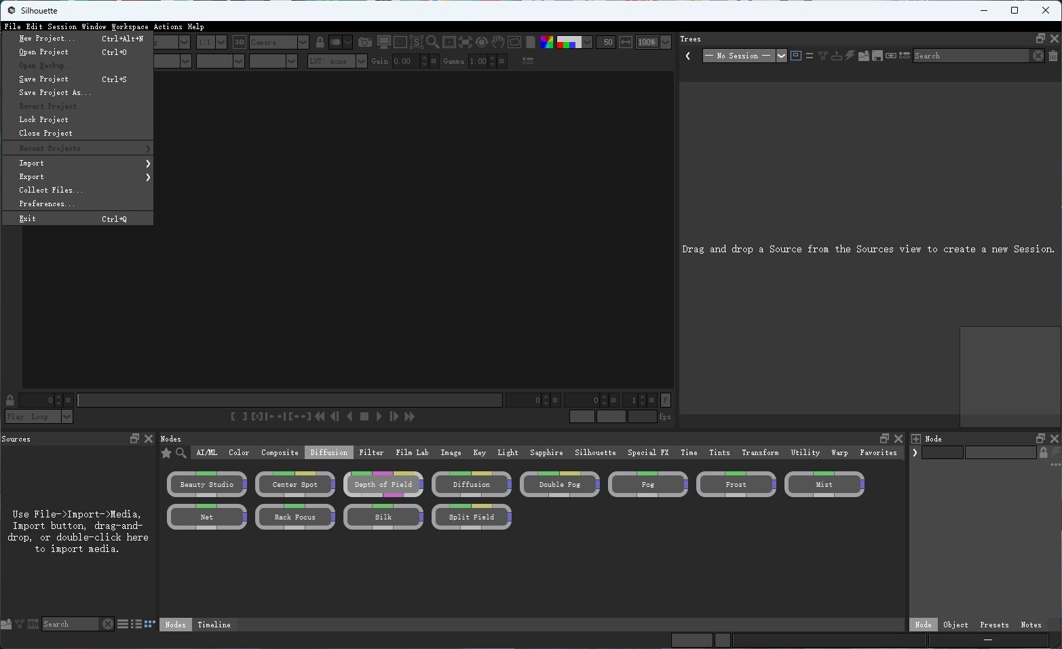
Task: Toggle the timeline lock padlock icon
Action: point(10,400)
